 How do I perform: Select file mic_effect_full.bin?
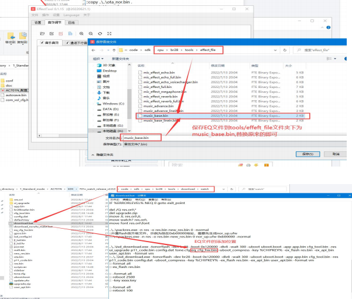click(x=158, y=87)
